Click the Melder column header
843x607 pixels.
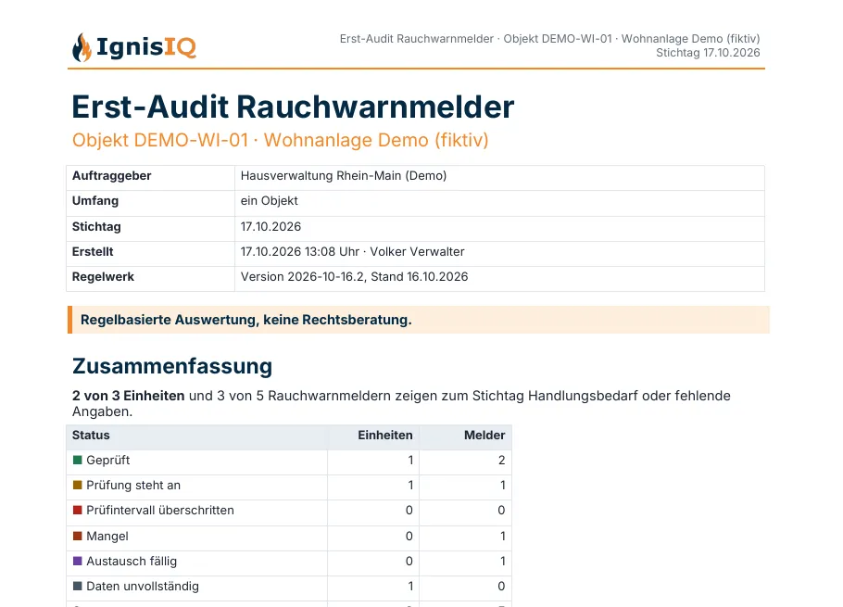coord(466,436)
